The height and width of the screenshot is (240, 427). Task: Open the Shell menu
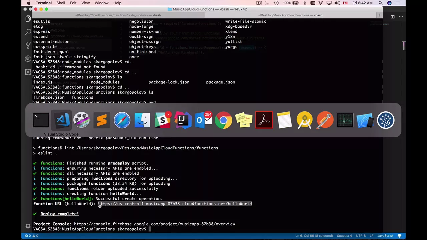click(61, 3)
